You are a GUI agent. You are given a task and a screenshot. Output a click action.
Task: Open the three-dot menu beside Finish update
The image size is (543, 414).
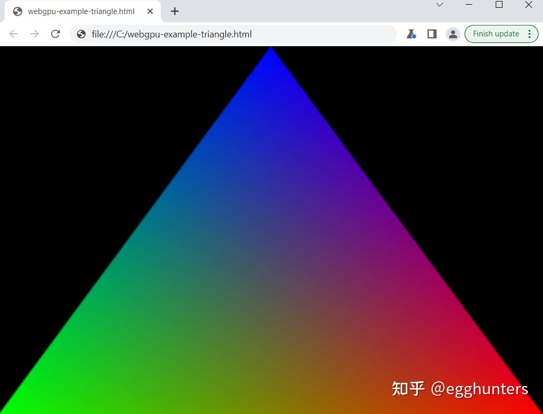click(x=529, y=33)
